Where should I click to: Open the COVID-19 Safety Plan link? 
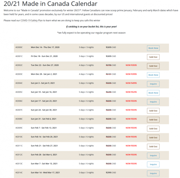[x=31, y=20]
